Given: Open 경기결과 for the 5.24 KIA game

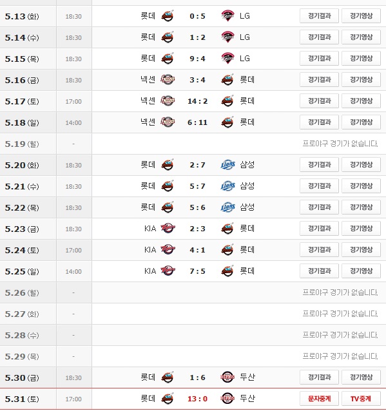Looking at the screenshot, I should (x=319, y=250).
